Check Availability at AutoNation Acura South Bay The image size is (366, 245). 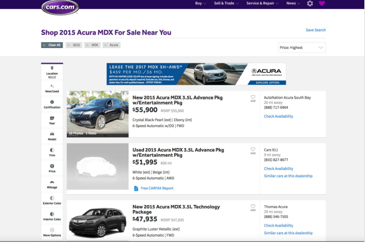click(x=278, y=116)
